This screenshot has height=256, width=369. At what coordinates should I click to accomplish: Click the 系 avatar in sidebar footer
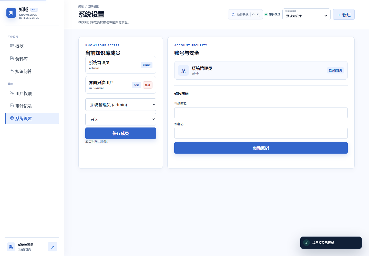(x=11, y=247)
